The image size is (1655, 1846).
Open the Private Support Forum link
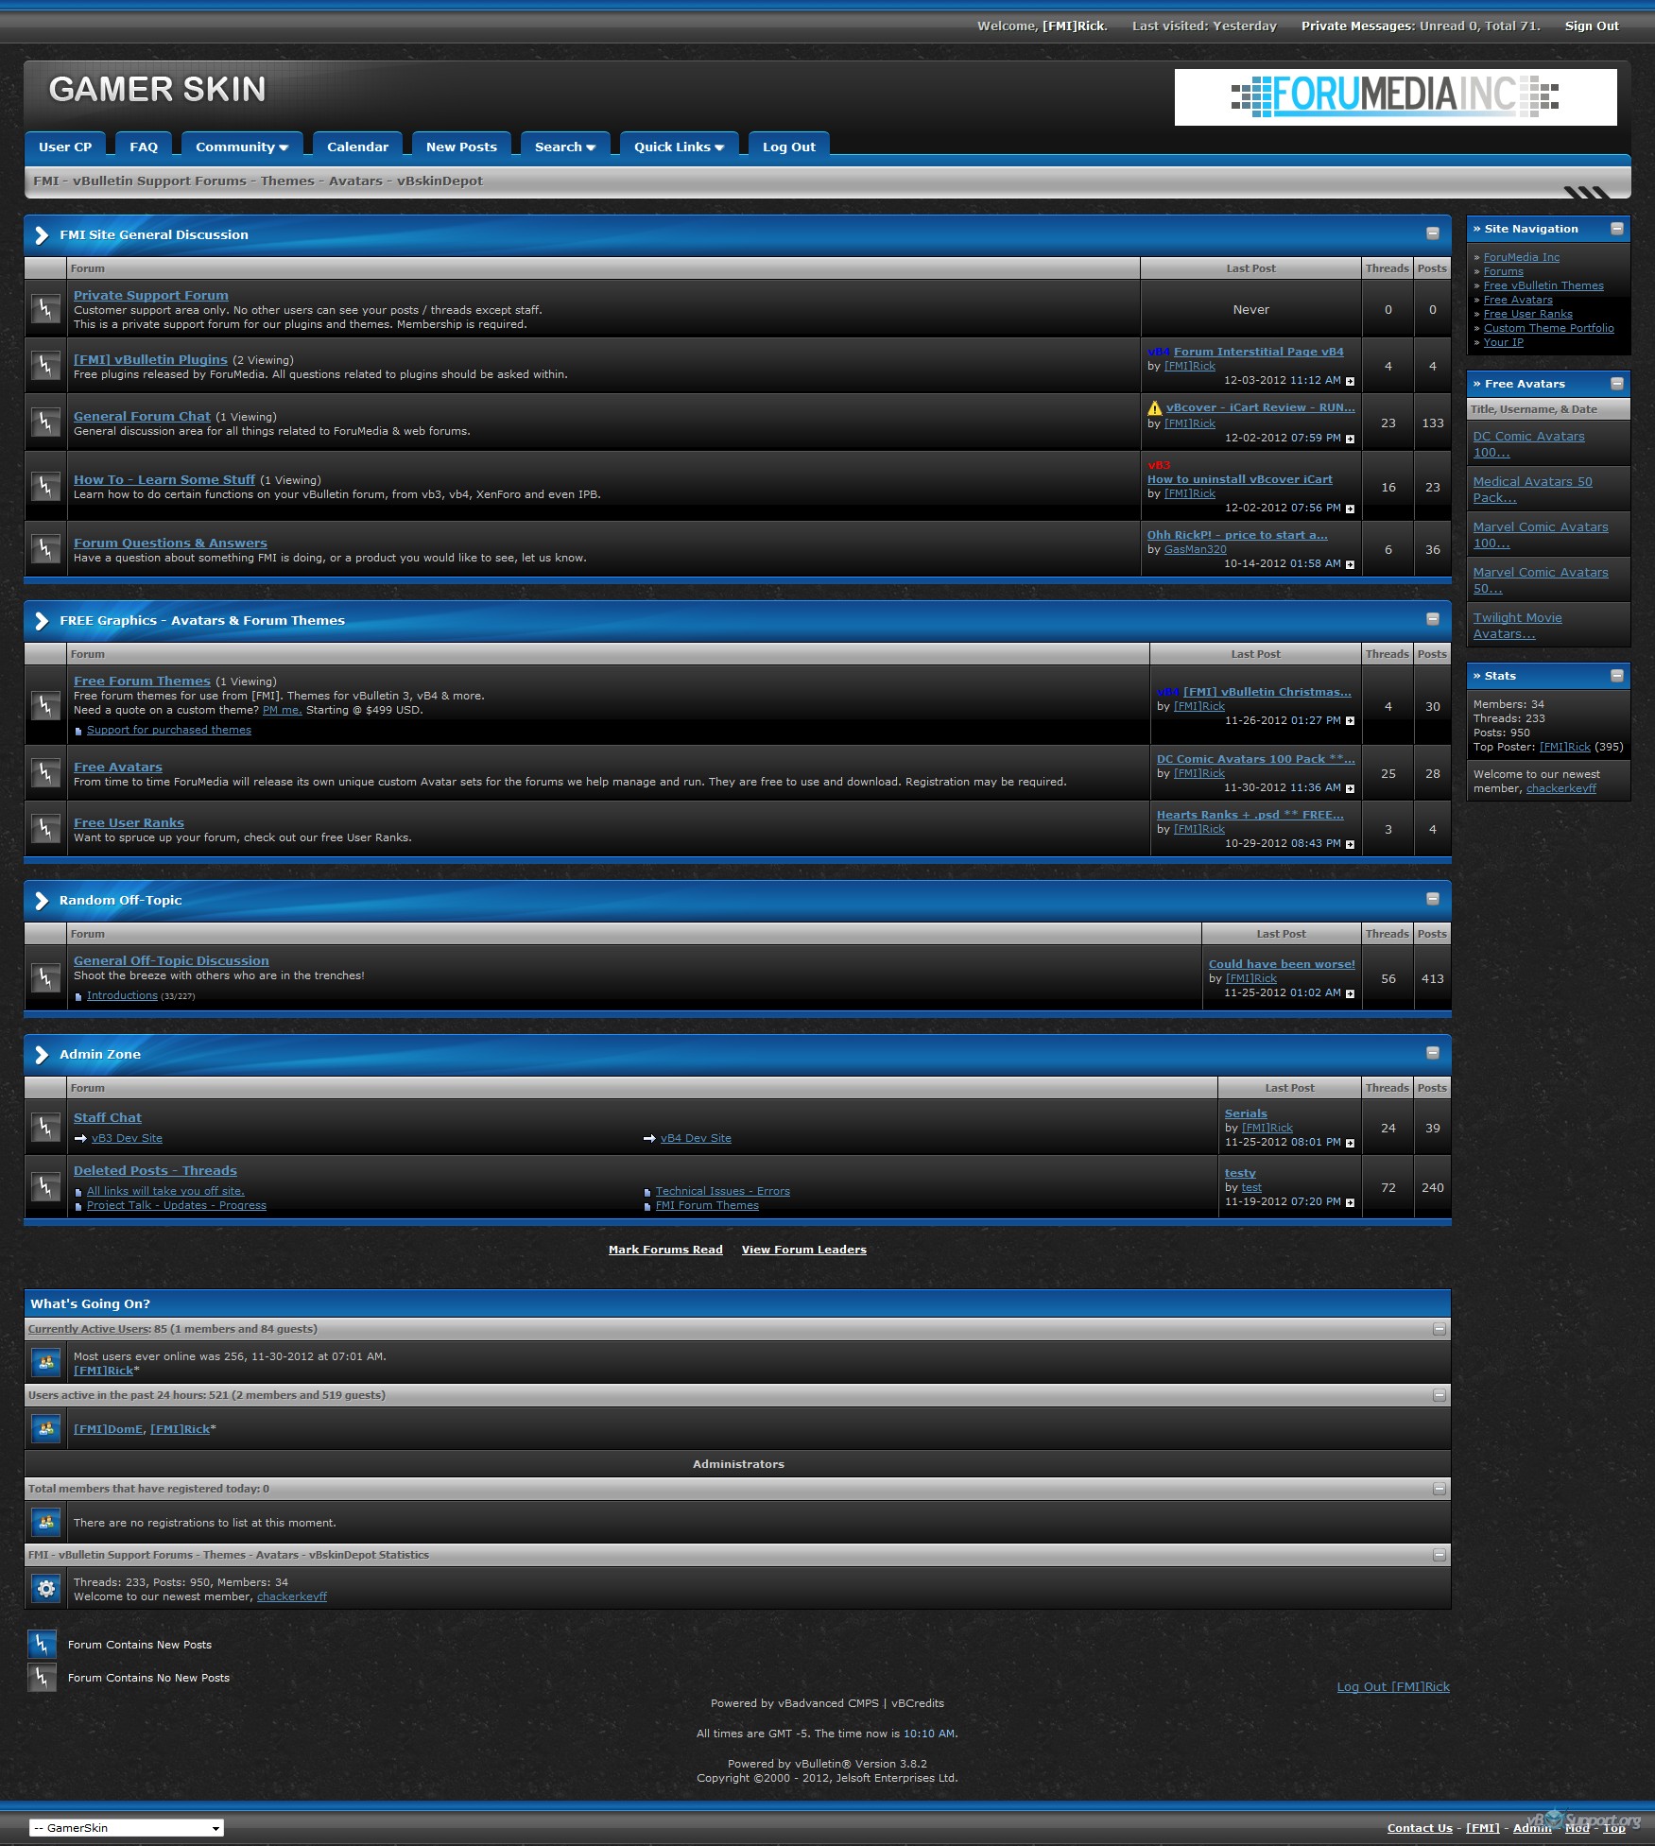[151, 295]
